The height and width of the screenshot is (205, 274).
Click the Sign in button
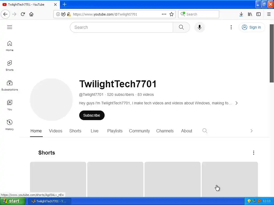(252, 27)
